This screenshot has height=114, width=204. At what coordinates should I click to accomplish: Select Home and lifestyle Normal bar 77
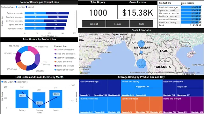pyautogui.click(x=55, y=28)
